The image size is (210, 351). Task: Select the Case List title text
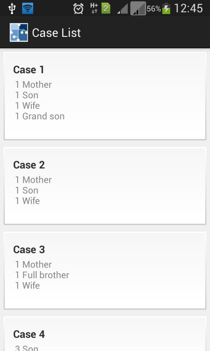(x=56, y=33)
